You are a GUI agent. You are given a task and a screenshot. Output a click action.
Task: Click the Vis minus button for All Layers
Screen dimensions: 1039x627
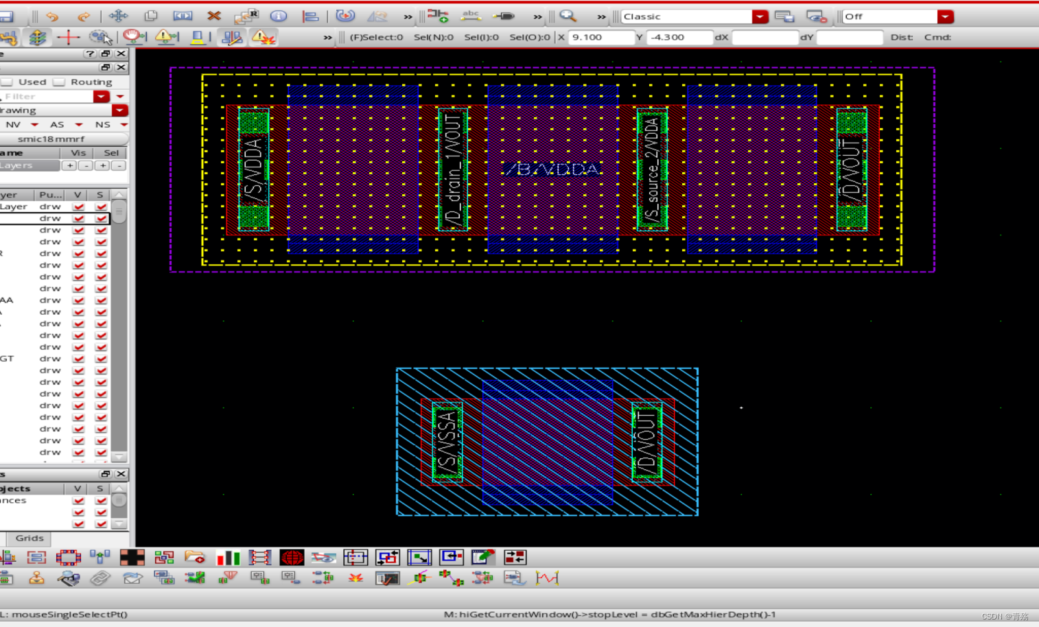tap(86, 165)
